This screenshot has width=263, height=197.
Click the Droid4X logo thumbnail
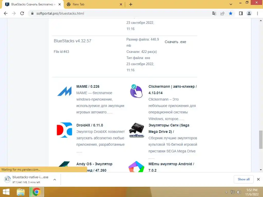[x=64, y=130]
